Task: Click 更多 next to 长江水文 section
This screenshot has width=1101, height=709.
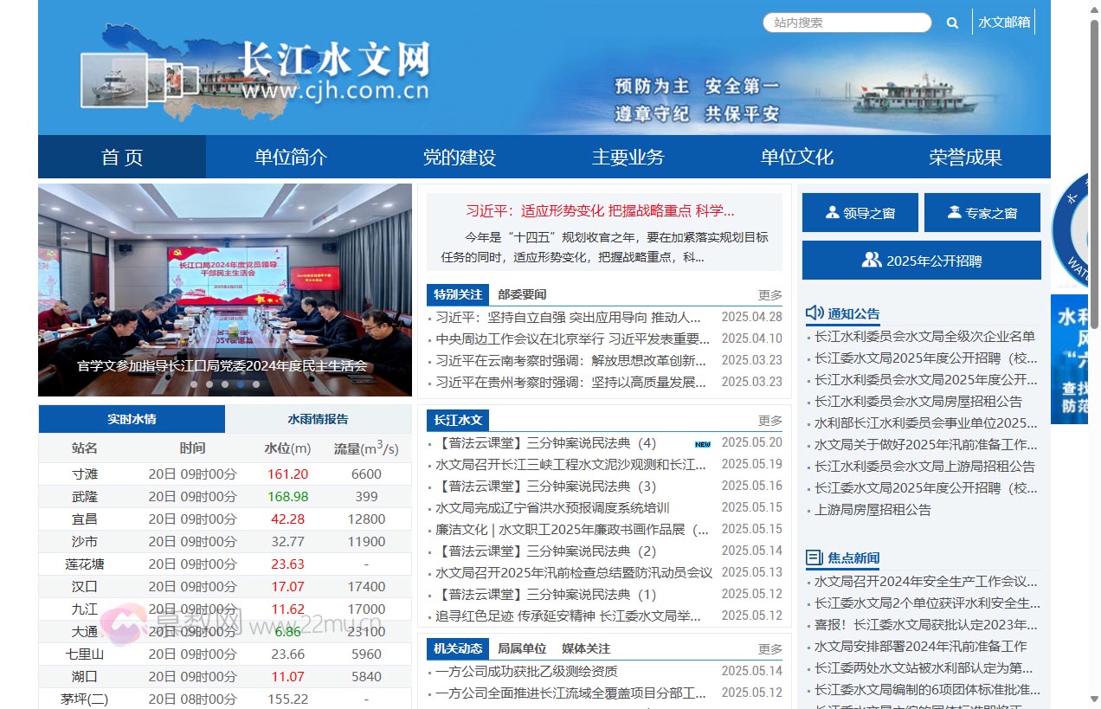Action: [769, 419]
